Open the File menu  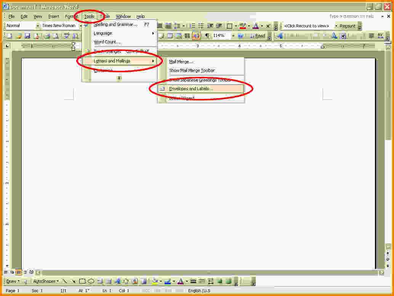click(12, 17)
